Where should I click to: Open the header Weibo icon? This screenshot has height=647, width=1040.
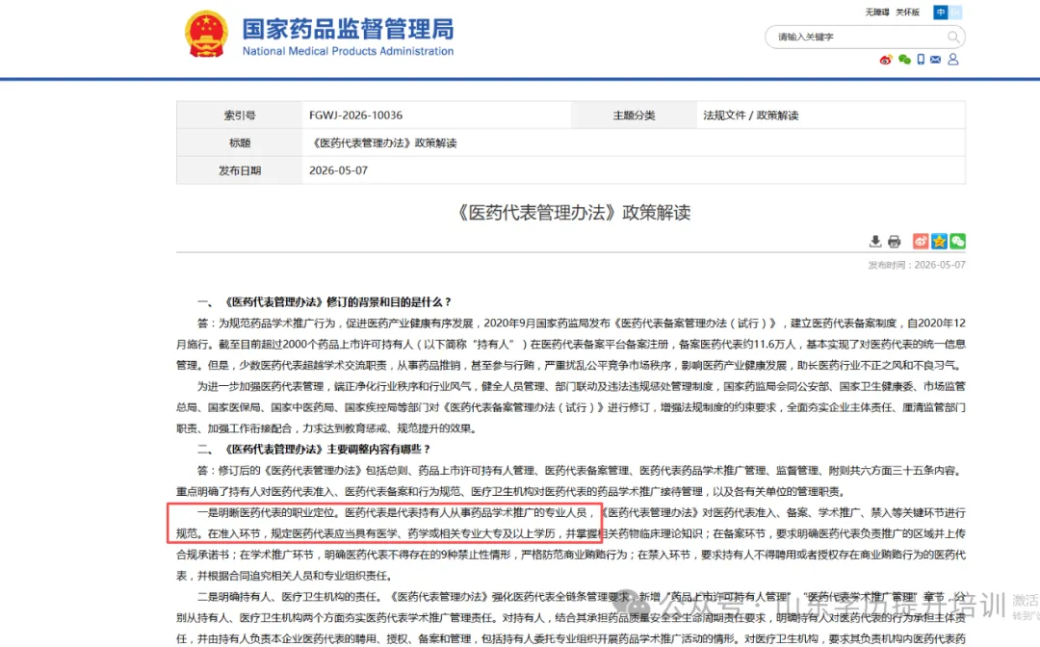tap(886, 60)
